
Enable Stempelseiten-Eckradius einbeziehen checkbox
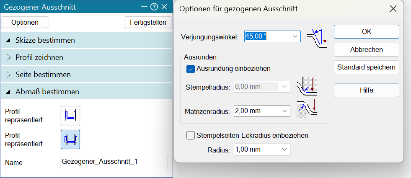(191, 135)
